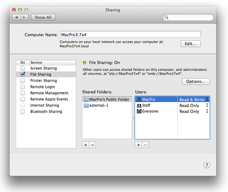Click the Edit... button
Image resolution: width=228 pixels, height=192 pixels.
click(x=191, y=44)
